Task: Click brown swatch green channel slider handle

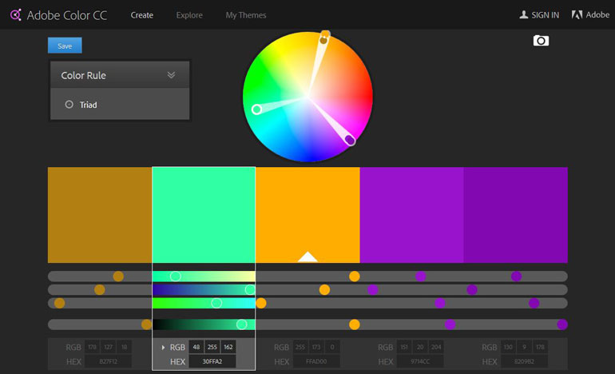Action: coord(100,289)
